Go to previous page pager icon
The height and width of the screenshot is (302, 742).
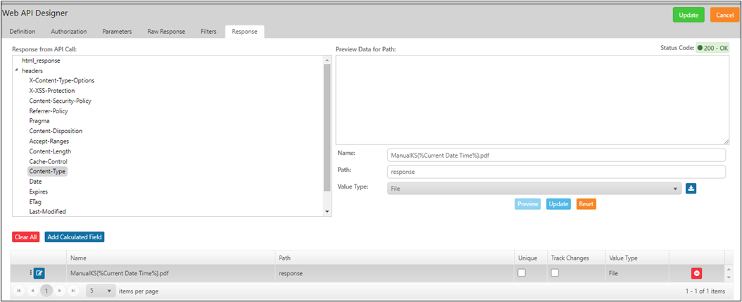pos(32,291)
